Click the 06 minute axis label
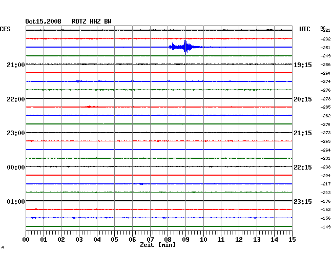Viewport: 333px width, 253px height. click(x=132, y=240)
